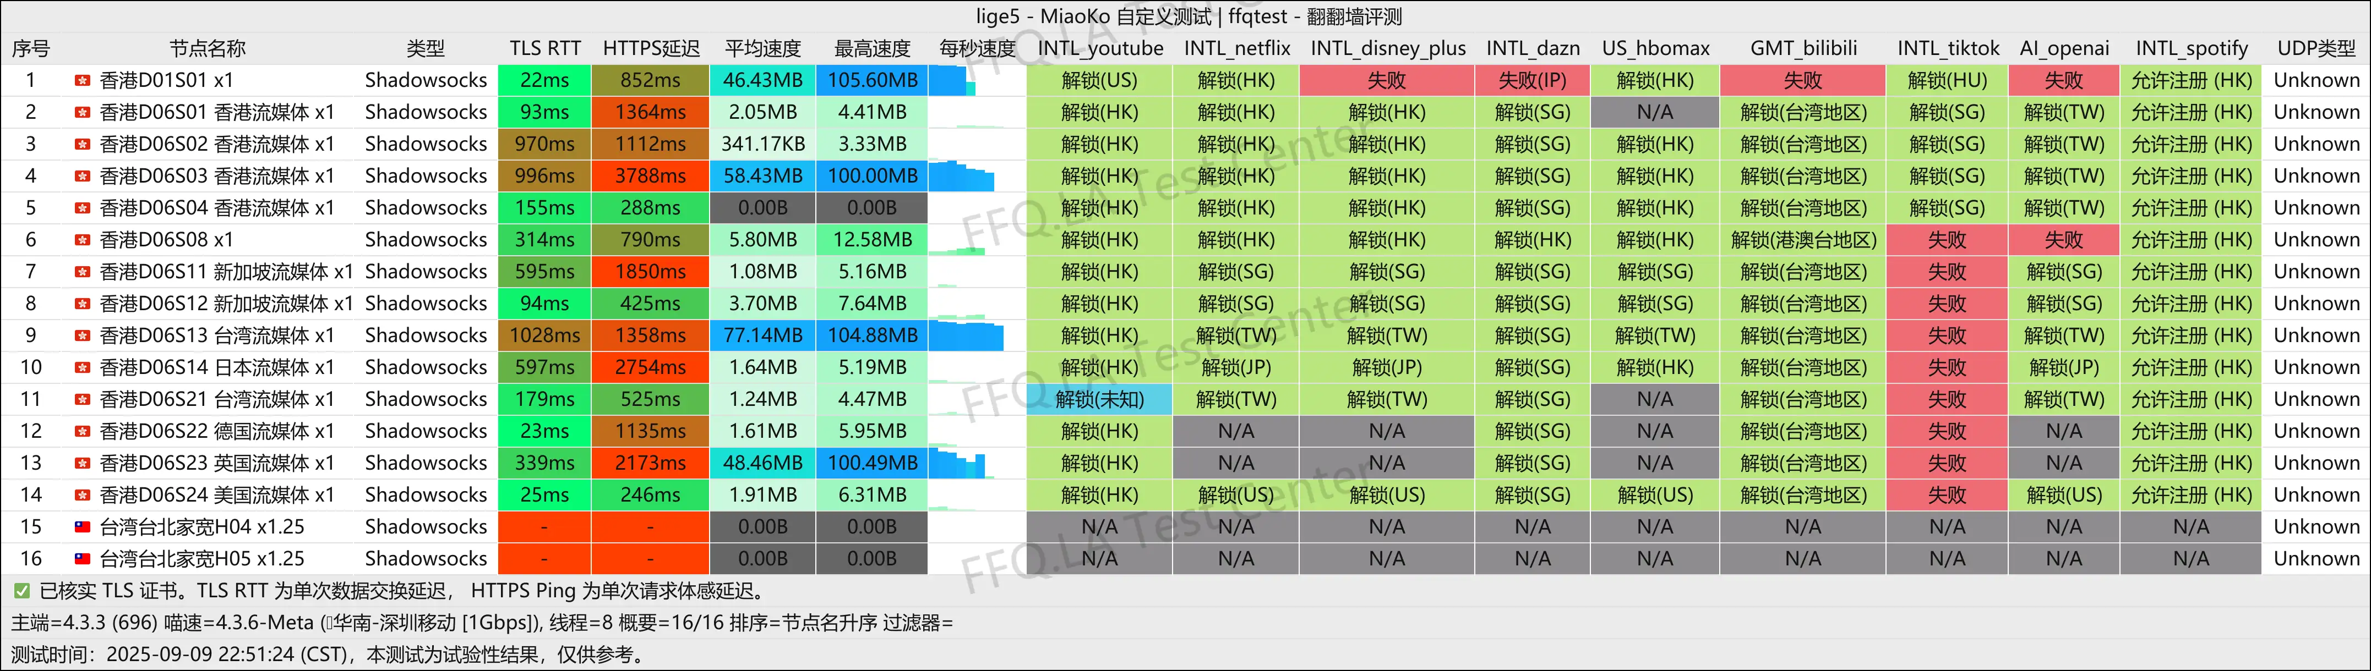
Task: Click the flag icon beside 香港D06S13
Action: tap(83, 335)
